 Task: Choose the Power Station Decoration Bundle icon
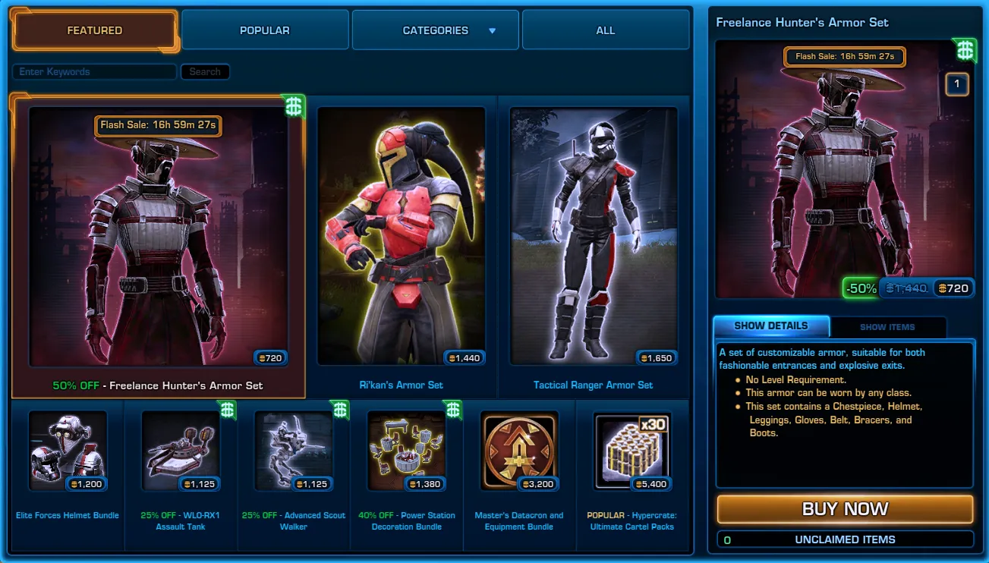point(406,451)
